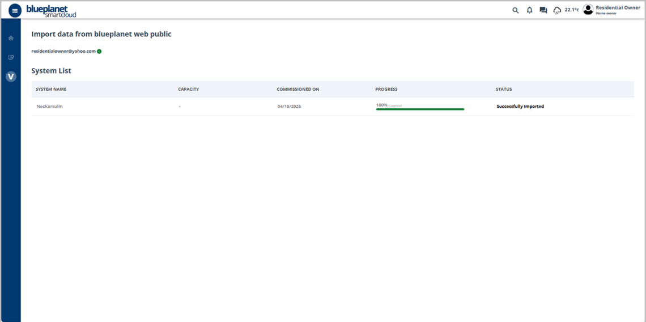Click the circled V sidebar icon
This screenshot has width=646, height=322.
11,77
